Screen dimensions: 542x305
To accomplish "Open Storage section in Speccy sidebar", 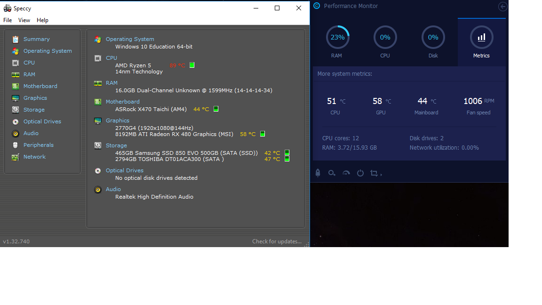I will [x=34, y=110].
